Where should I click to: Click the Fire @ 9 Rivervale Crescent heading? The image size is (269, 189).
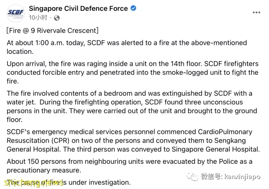[52, 31]
